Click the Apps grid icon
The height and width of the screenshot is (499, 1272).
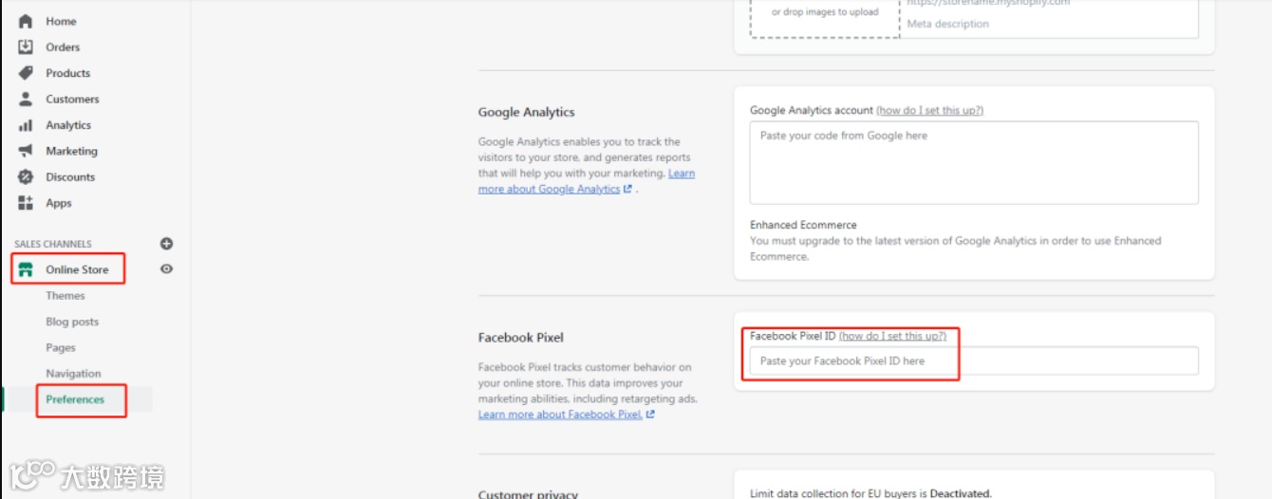[x=26, y=203]
